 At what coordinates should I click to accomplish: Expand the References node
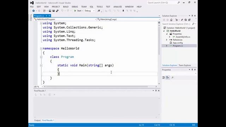(x=167, y=40)
